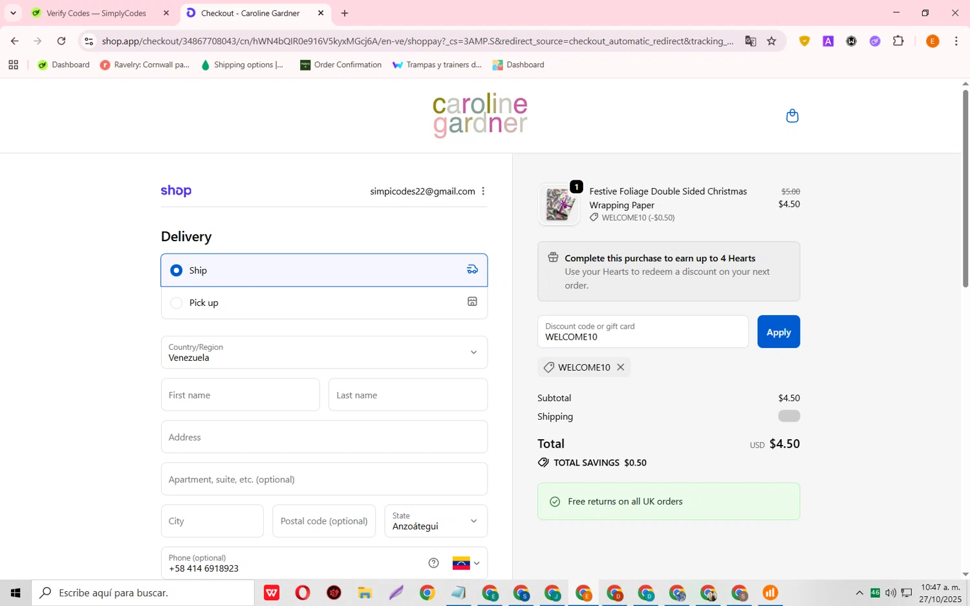Image resolution: width=970 pixels, height=606 pixels.
Task: Open the extensions puzzle icon
Action: point(898,41)
